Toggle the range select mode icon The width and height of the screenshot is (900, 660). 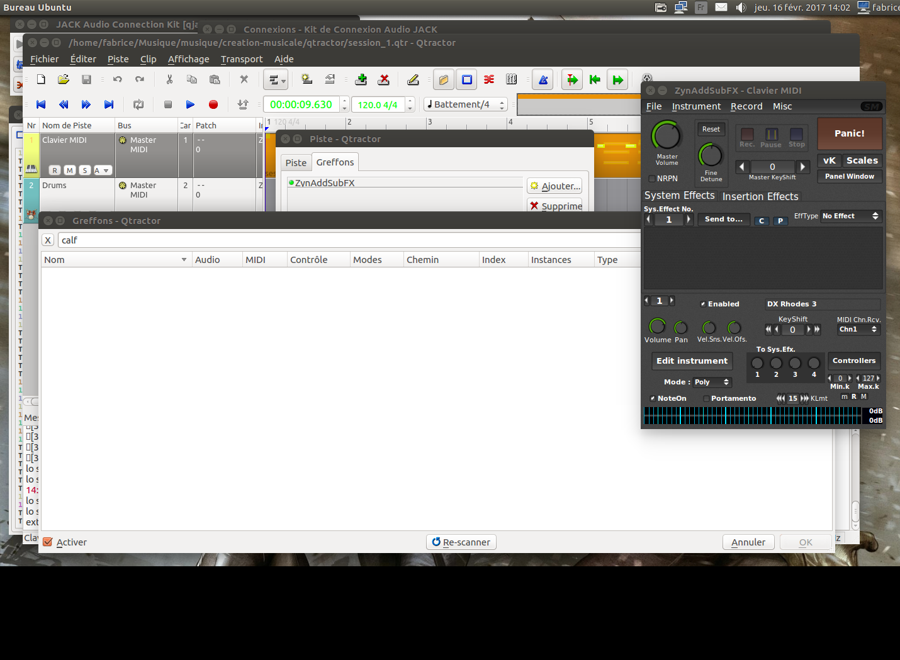467,80
